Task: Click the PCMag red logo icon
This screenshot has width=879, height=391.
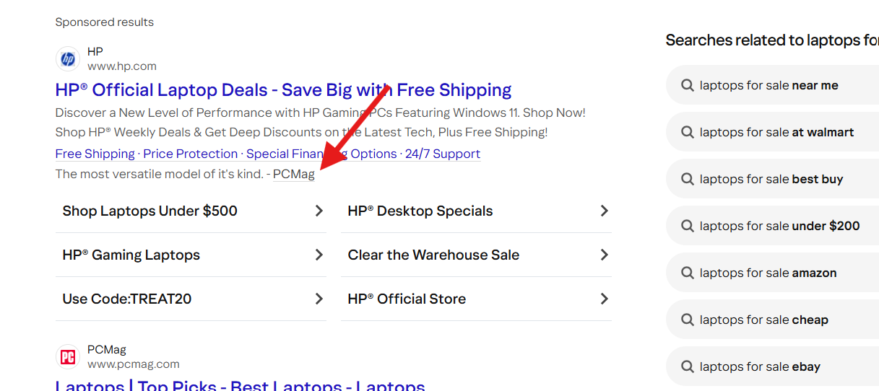Action: click(68, 356)
